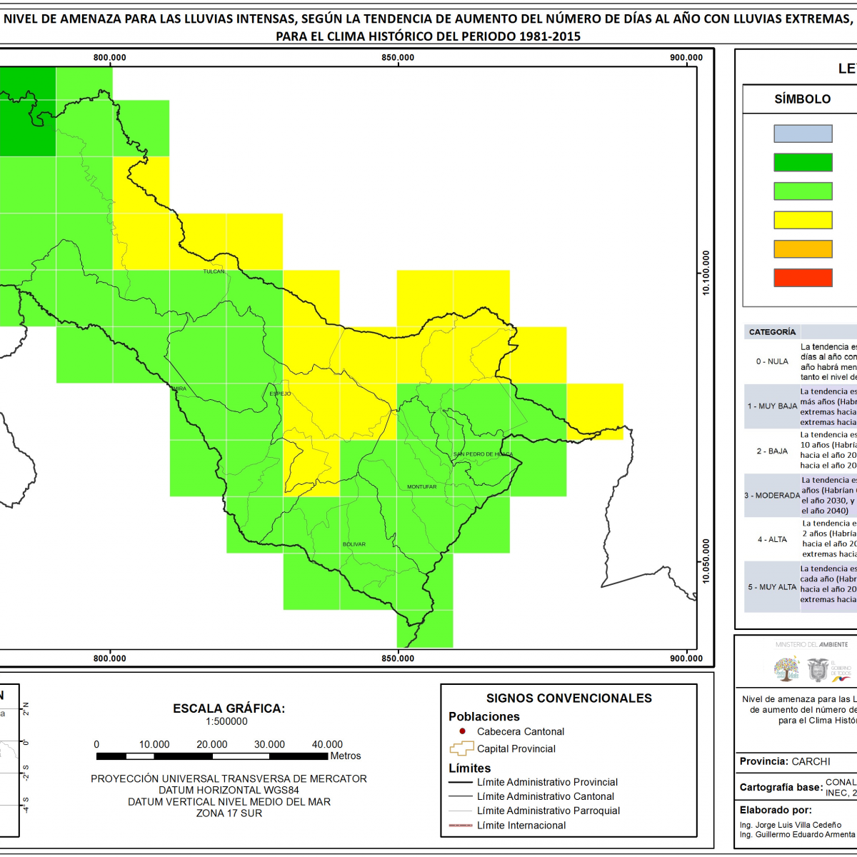Click the Cartografía base label
The height and width of the screenshot is (857, 857).
pyautogui.click(x=780, y=787)
